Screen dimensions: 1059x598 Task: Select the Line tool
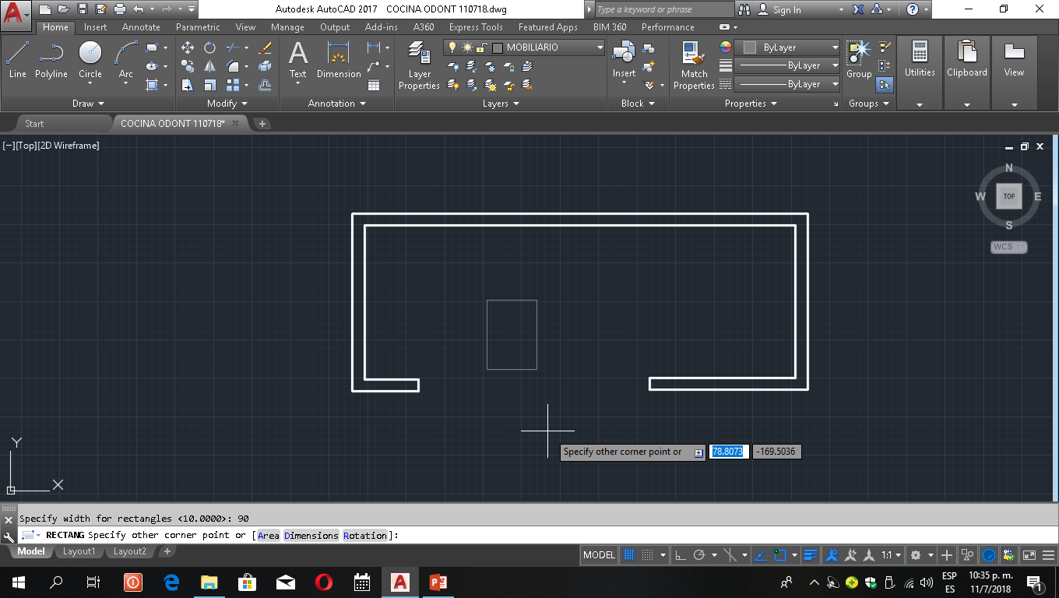click(17, 61)
